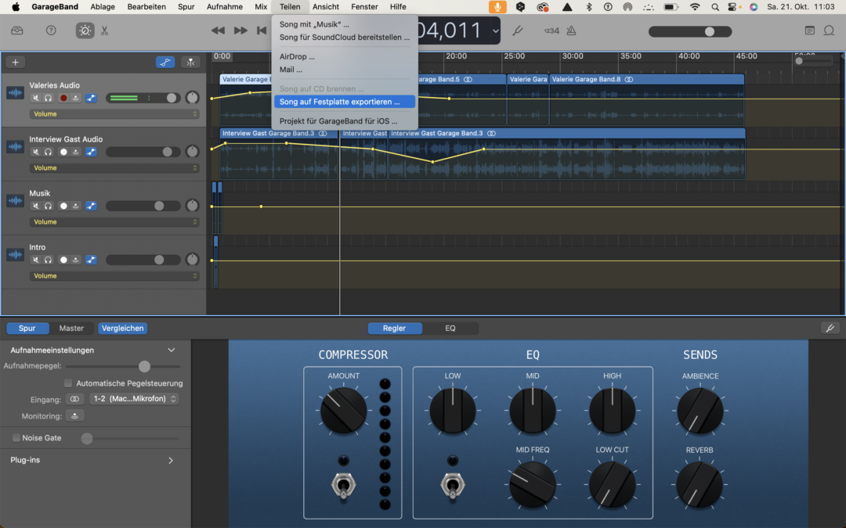Screen dimensions: 846x528
Task: Toggle record enable on Valeries Audio
Action: (x=63, y=98)
